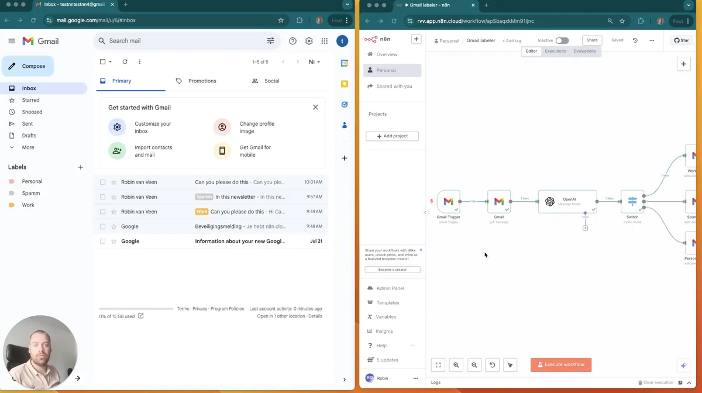Screen dimensions: 702x393
Task: Open Google Tasks side panel icon
Action: (x=345, y=105)
